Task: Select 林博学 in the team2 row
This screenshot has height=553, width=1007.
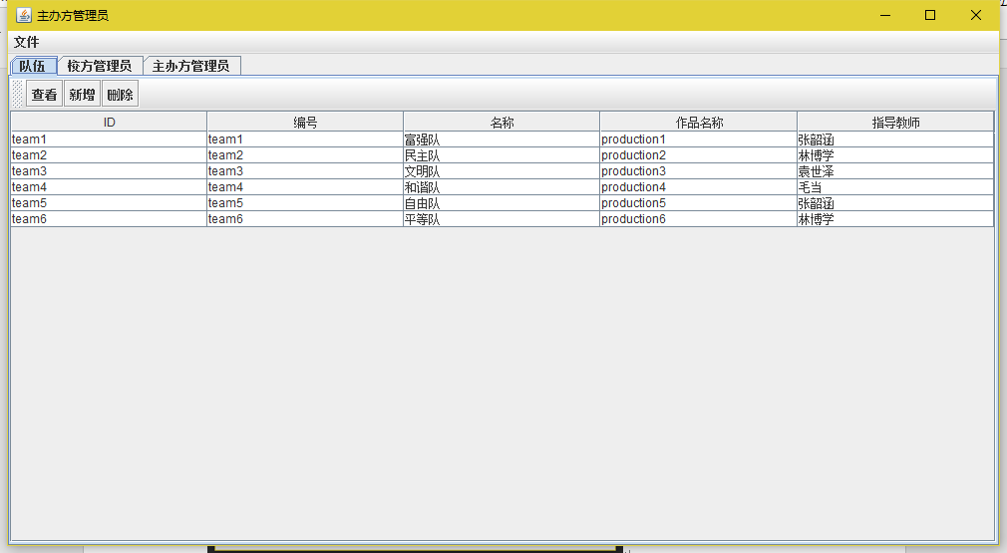Action: pos(895,155)
